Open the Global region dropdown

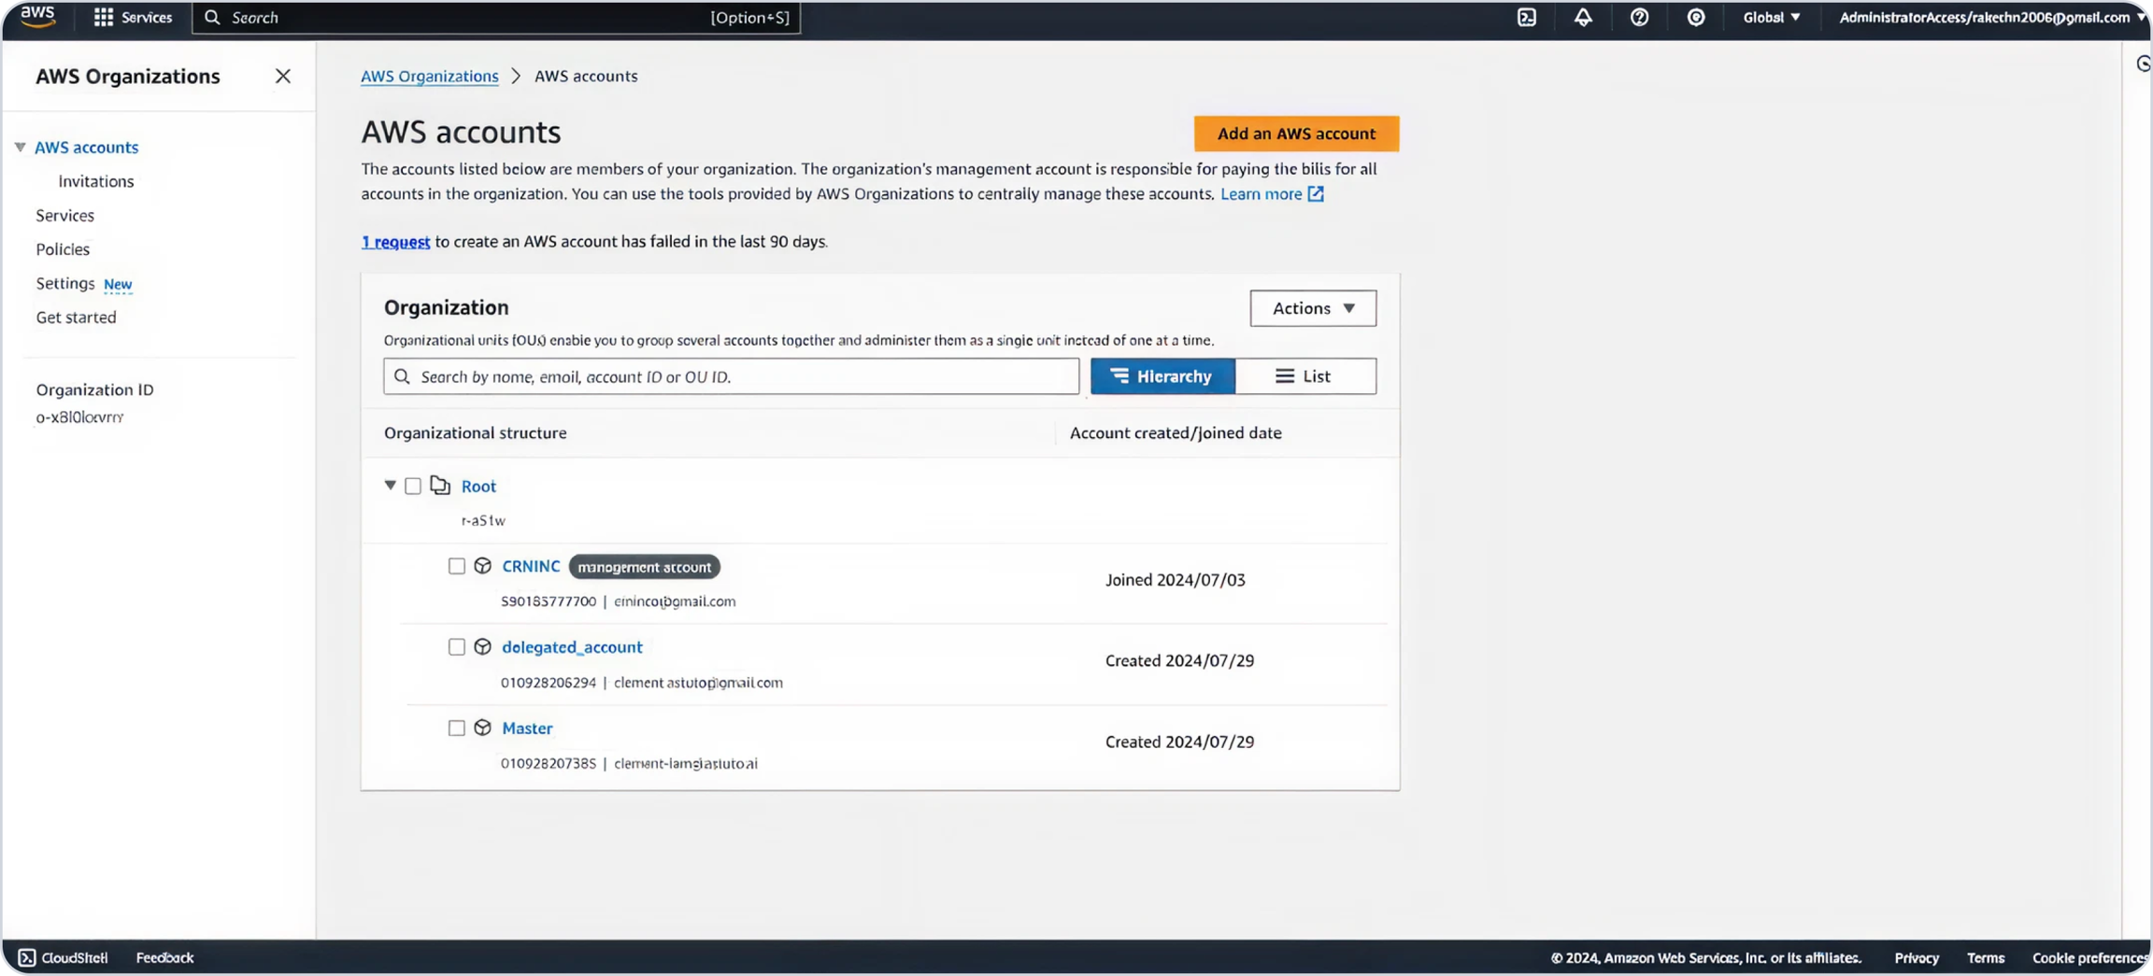tap(1771, 18)
